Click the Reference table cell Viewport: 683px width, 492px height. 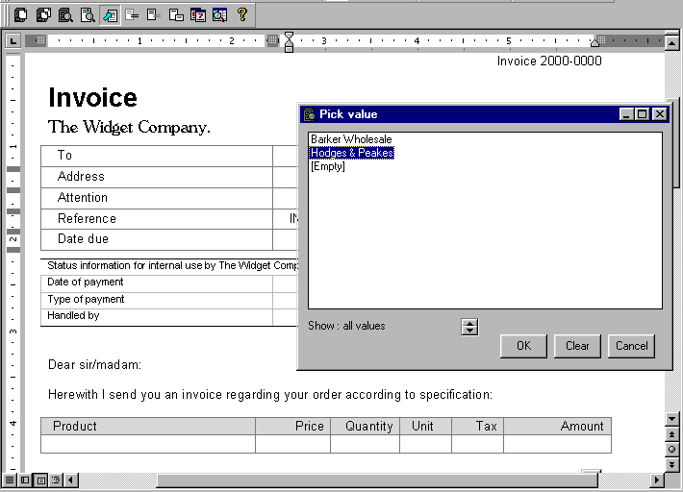pyautogui.click(x=157, y=219)
